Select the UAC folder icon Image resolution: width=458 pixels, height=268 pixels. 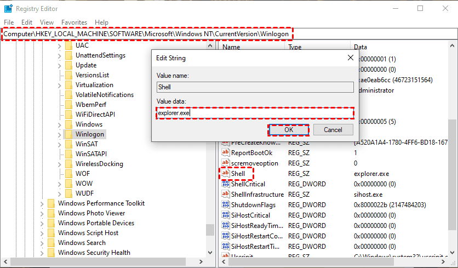(68, 45)
